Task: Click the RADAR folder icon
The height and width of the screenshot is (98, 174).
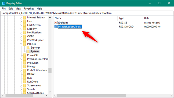Action: pyautogui.click(x=25, y=74)
